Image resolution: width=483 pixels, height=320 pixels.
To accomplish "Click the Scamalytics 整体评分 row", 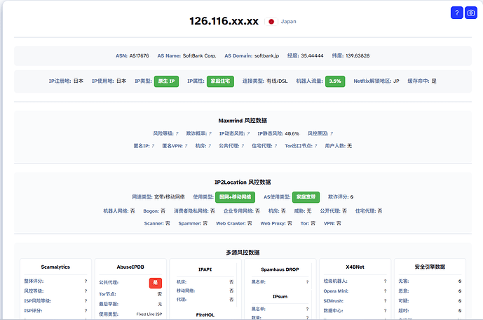I will [55, 281].
